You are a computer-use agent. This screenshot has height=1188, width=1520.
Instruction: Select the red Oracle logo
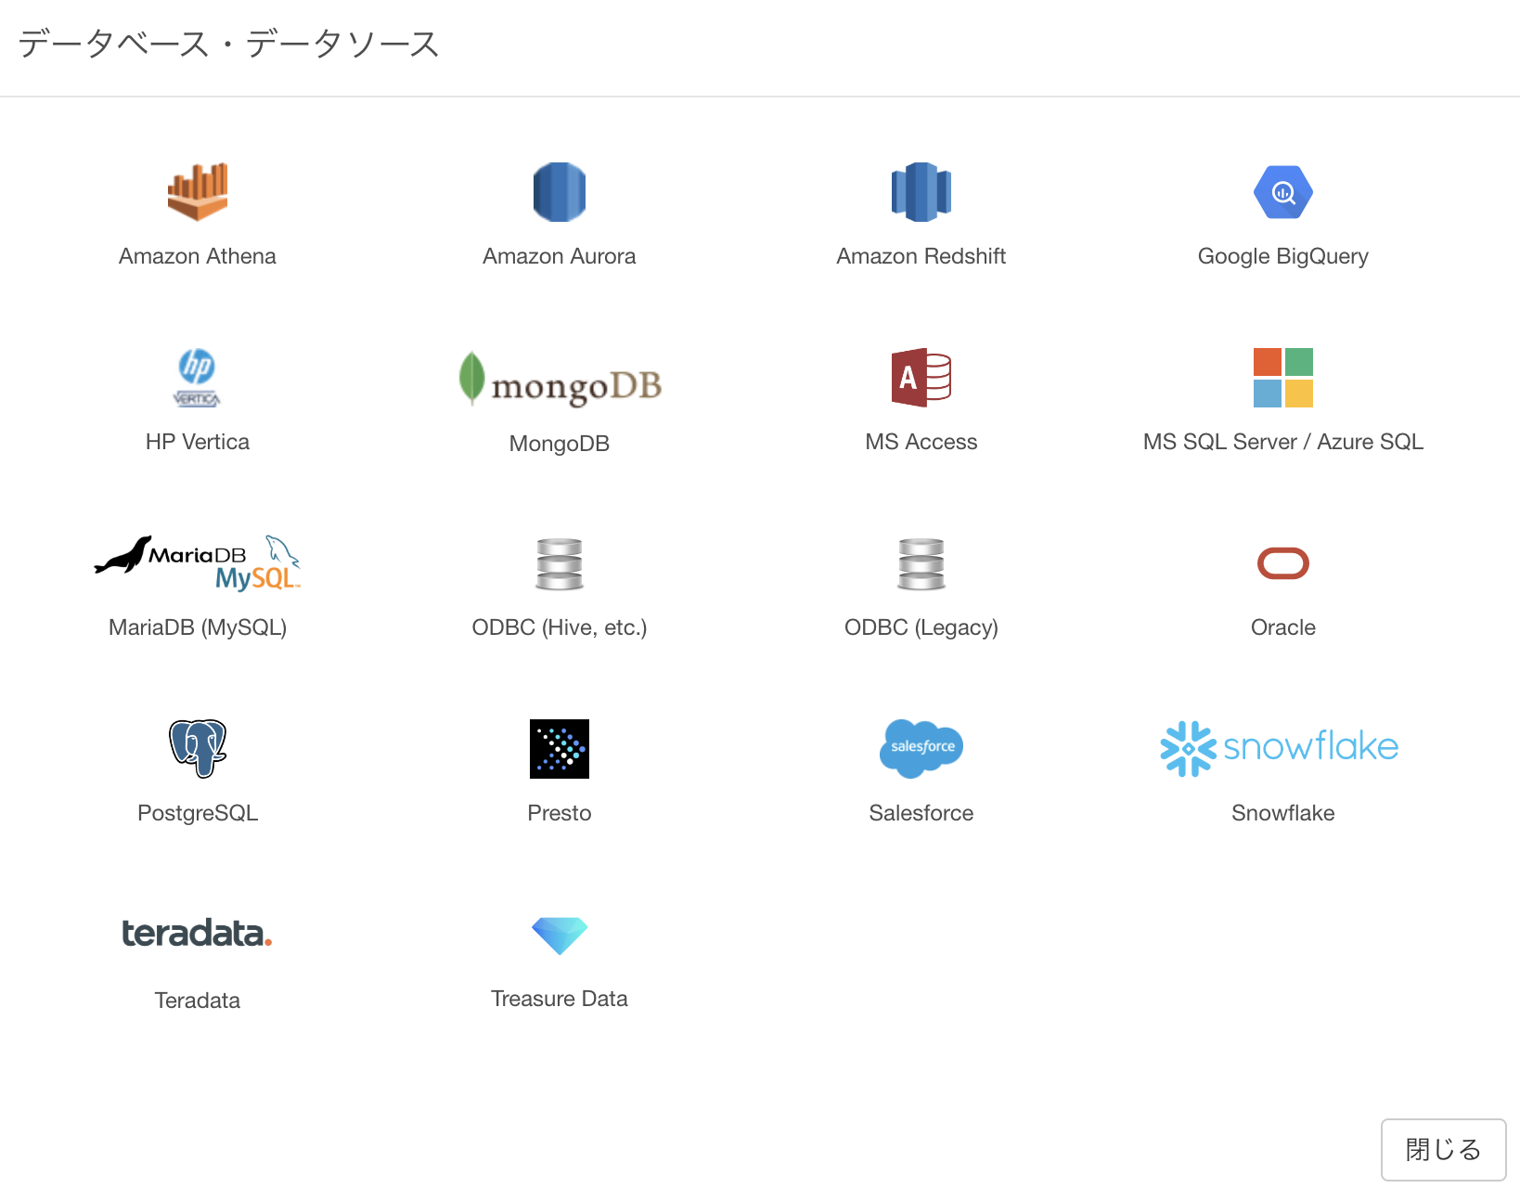1283,563
